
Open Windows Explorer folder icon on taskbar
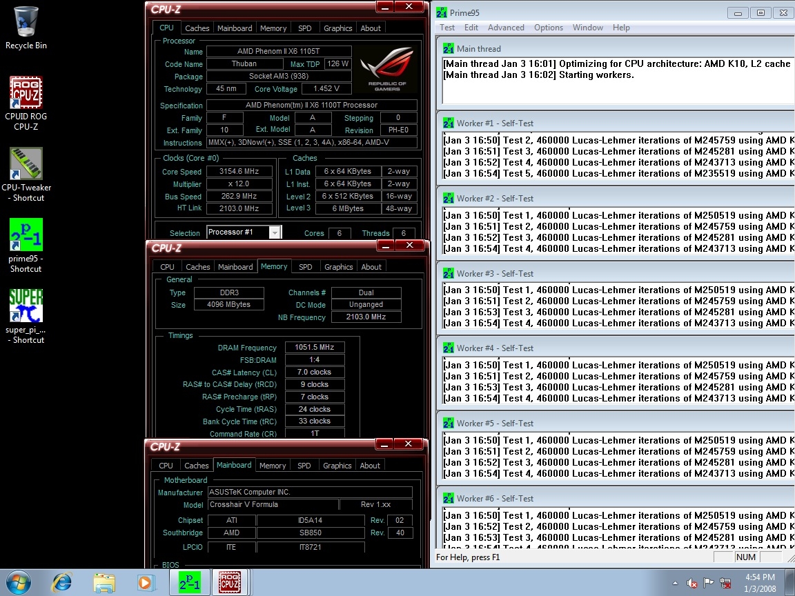coord(104,583)
